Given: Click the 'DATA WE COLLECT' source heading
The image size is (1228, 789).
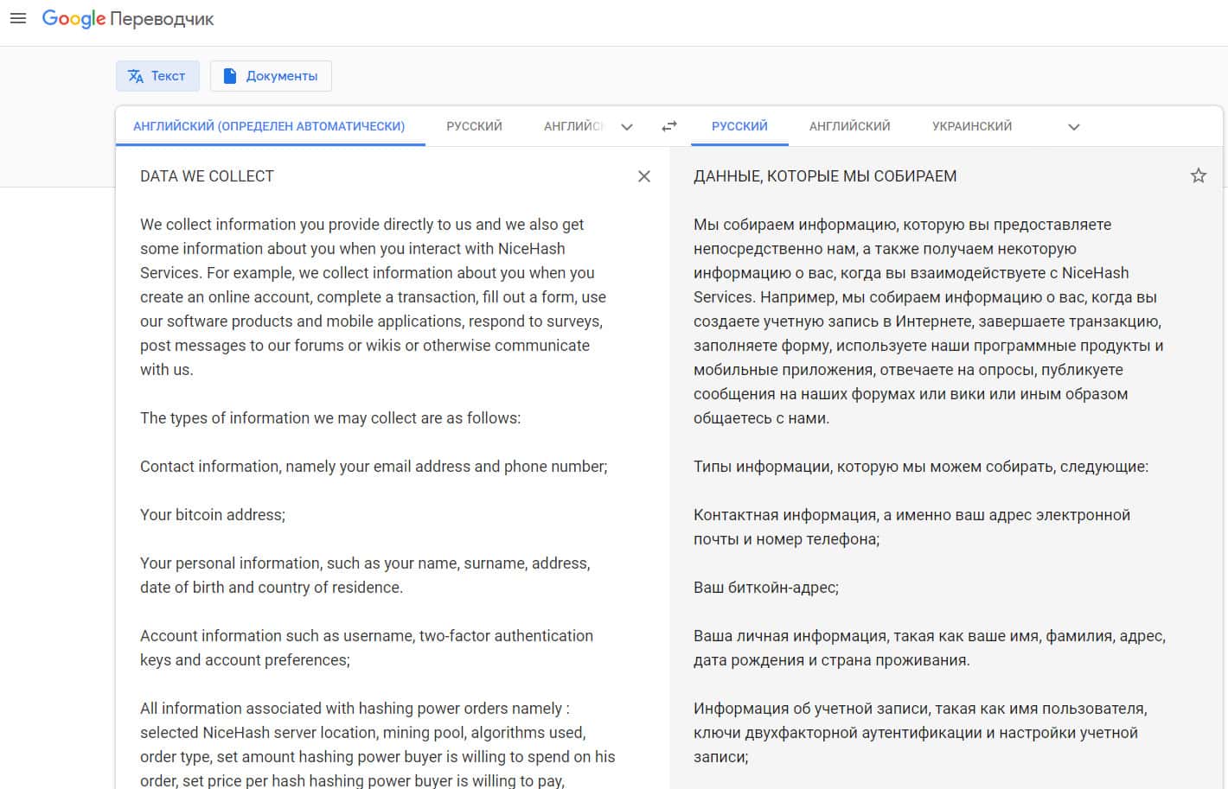Looking at the screenshot, I should tap(207, 176).
